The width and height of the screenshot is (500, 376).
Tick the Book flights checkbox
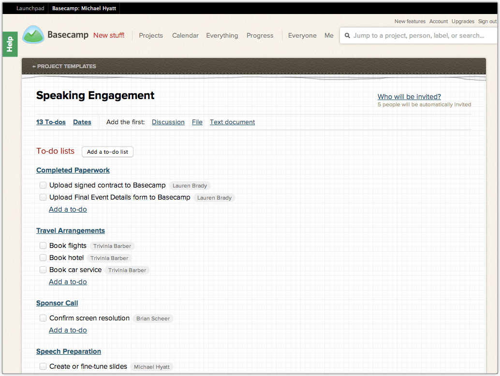pyautogui.click(x=43, y=246)
